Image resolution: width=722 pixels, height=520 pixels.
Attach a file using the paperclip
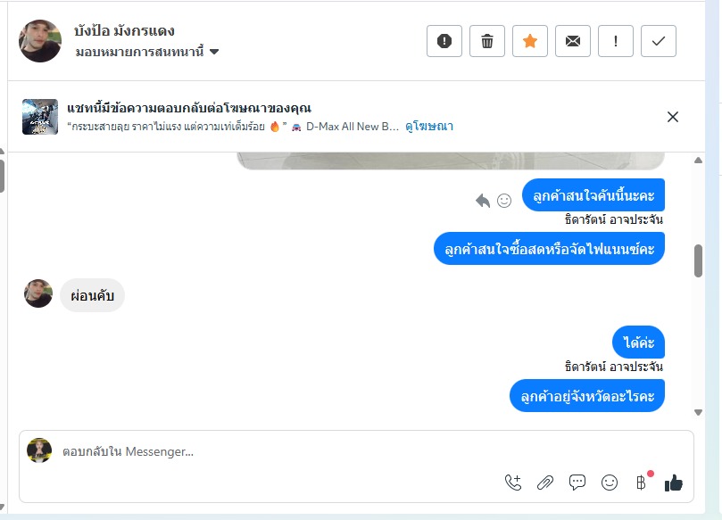pos(545,483)
